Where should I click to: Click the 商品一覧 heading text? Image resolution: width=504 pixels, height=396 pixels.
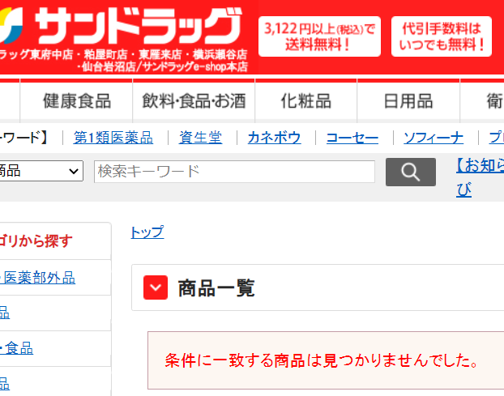coord(216,288)
